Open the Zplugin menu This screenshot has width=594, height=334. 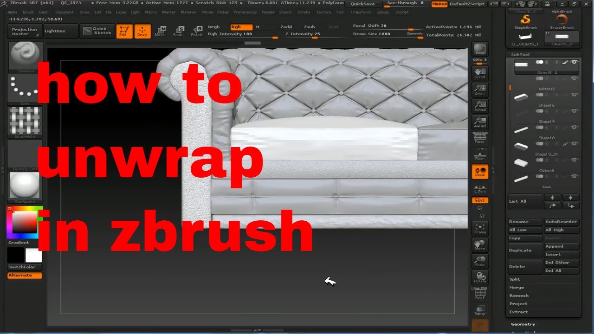click(x=383, y=12)
